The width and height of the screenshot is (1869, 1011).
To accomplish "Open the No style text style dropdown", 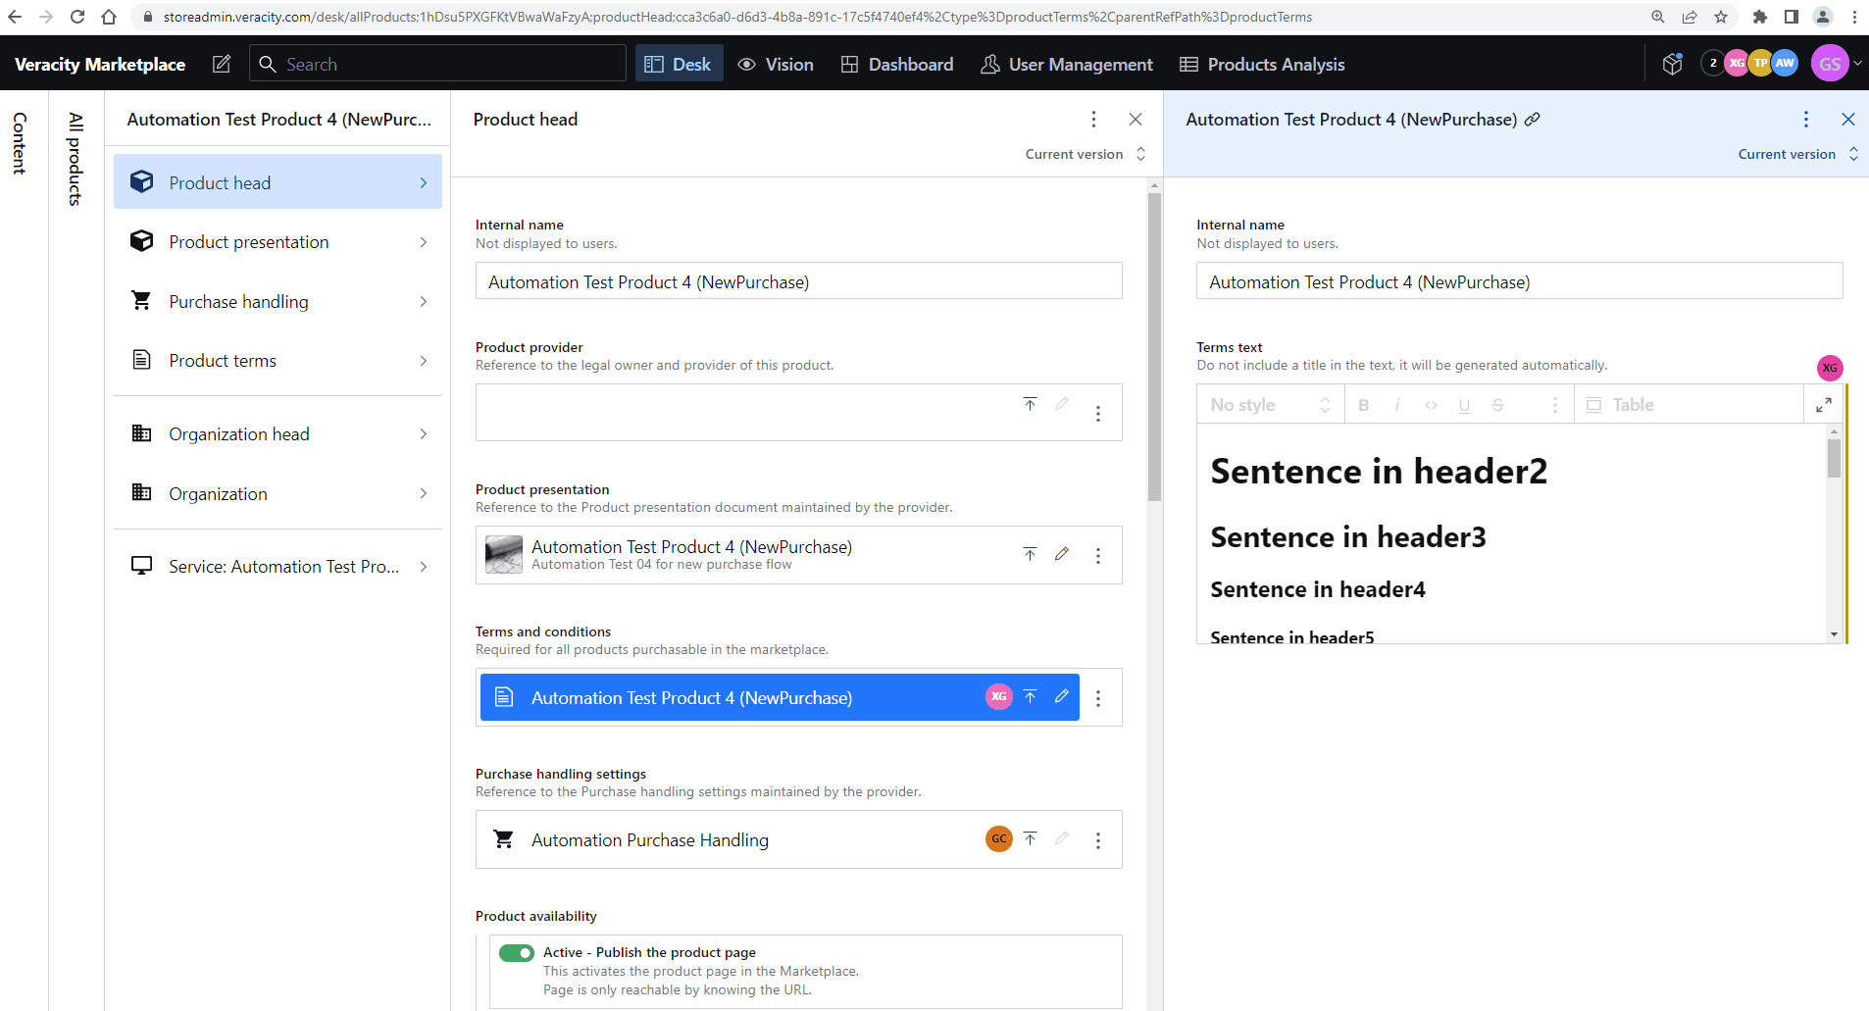I will (x=1271, y=405).
